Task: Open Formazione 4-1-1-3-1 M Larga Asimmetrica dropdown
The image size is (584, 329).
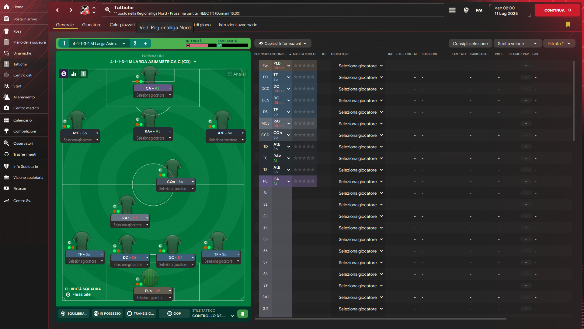Action: [153, 62]
